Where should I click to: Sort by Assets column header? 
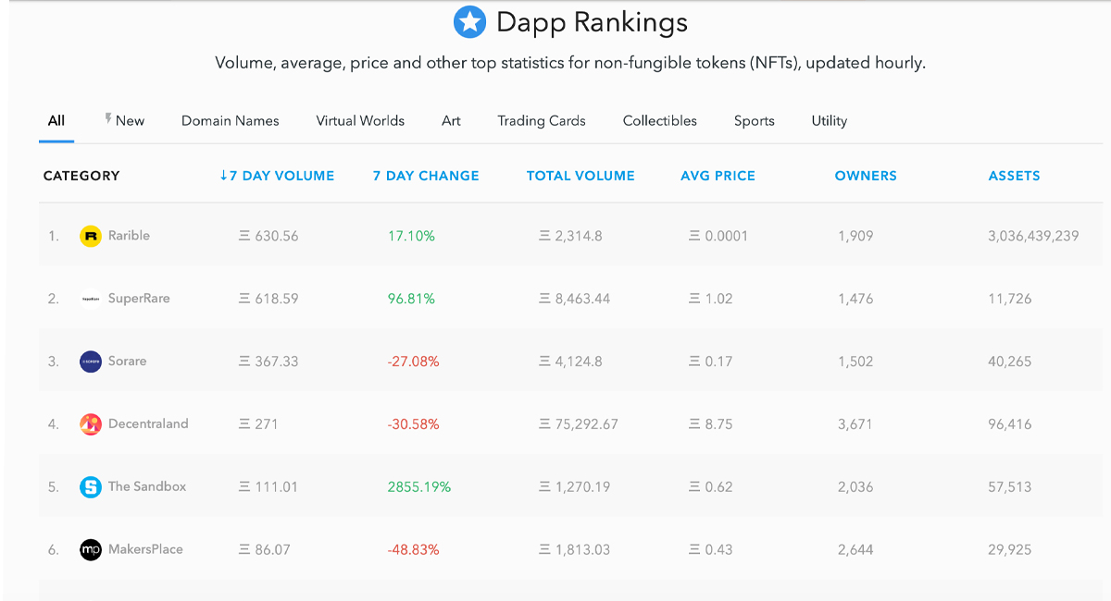coord(1015,176)
